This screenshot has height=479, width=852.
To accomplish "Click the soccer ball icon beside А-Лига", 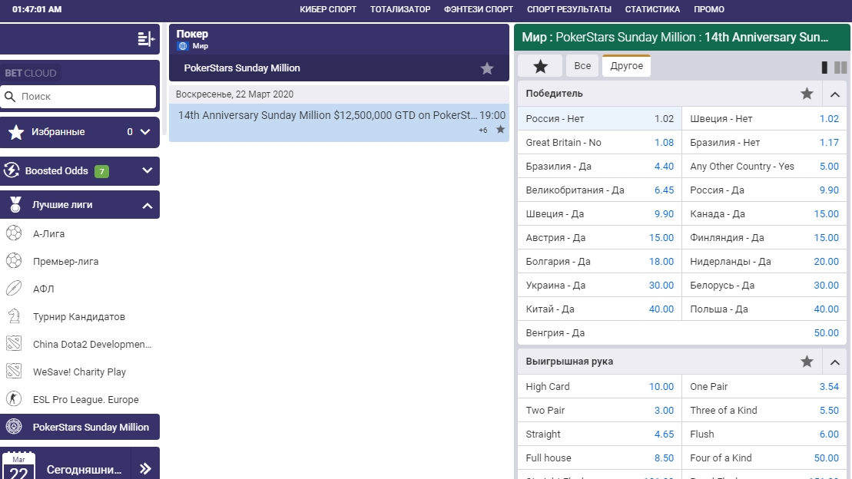I will coord(14,233).
